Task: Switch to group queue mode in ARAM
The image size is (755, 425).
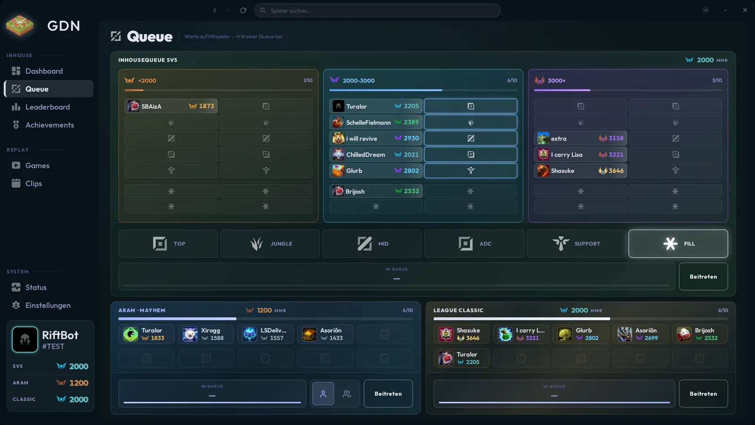Action: tap(347, 394)
